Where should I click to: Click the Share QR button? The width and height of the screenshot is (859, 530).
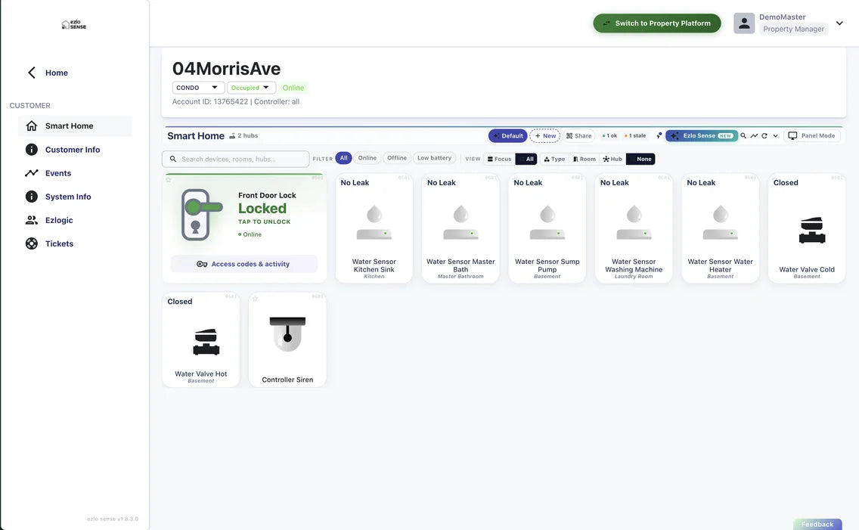(579, 136)
